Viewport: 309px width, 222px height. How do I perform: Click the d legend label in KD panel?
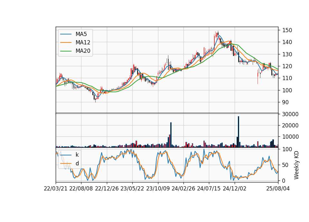[77, 163]
